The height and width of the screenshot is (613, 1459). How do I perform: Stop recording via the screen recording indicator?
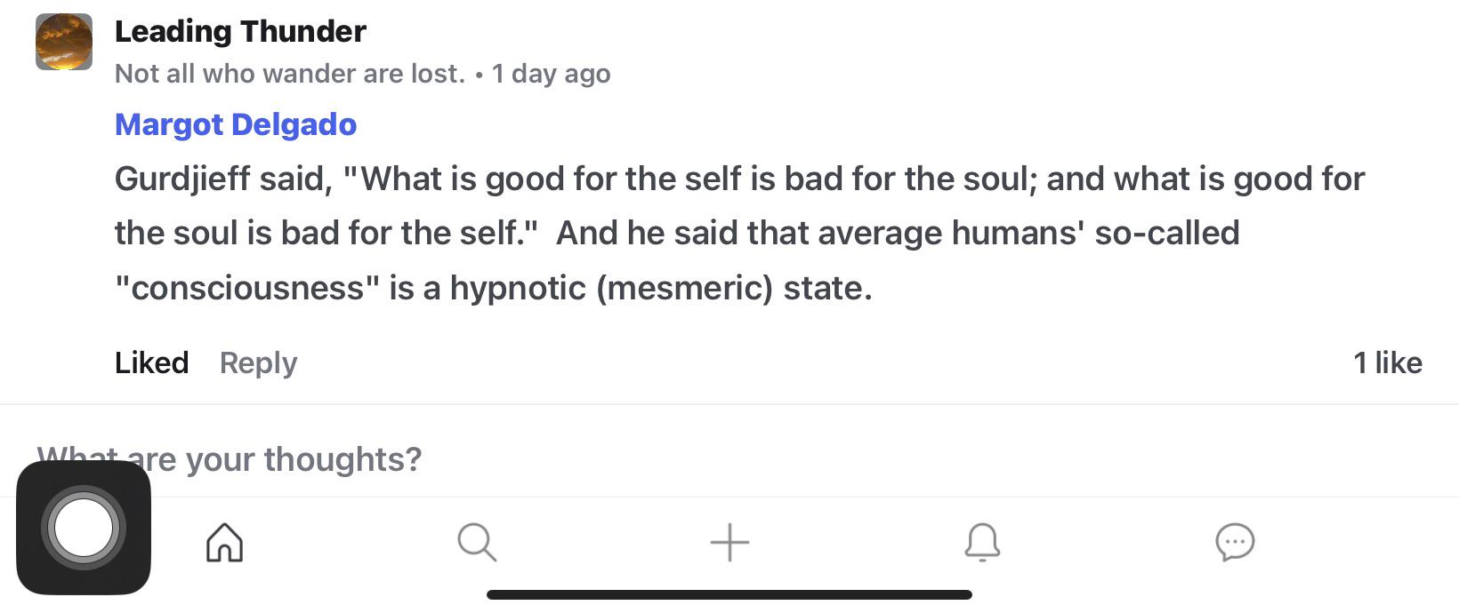(x=83, y=524)
